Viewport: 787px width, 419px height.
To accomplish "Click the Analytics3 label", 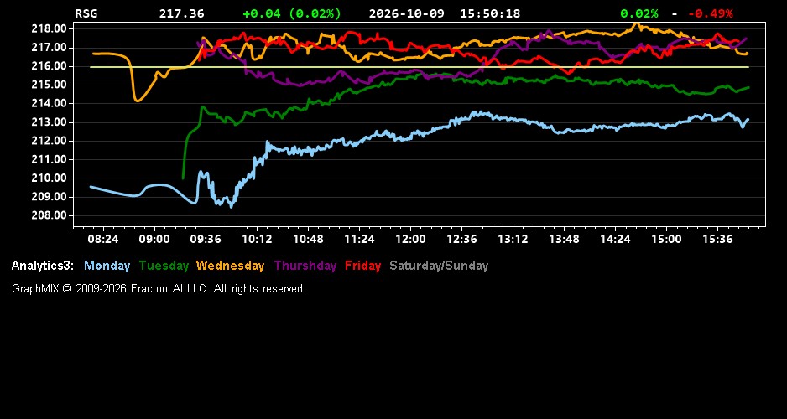I will coord(43,266).
